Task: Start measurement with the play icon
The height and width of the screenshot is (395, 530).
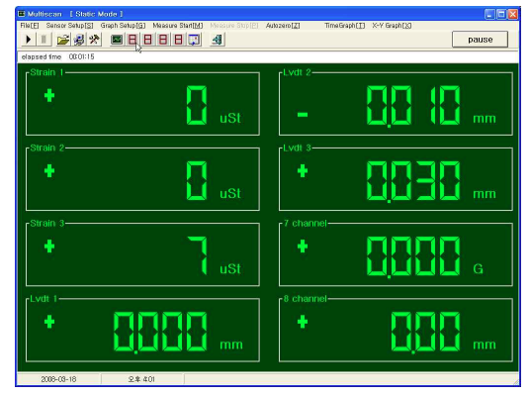Action: pyautogui.click(x=28, y=40)
